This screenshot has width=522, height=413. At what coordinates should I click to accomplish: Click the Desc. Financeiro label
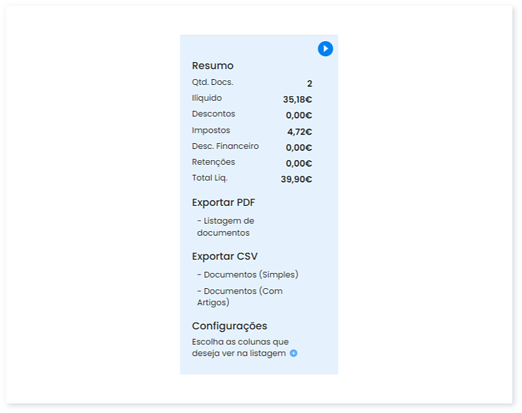(225, 146)
